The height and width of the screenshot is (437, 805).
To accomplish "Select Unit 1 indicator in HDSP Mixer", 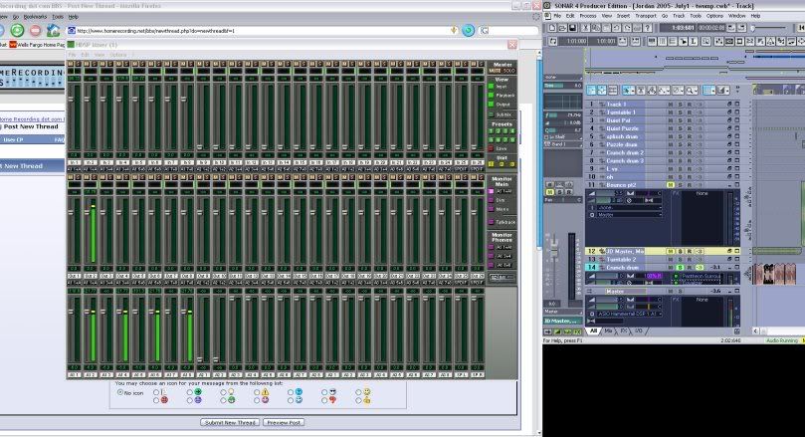I will point(491,164).
